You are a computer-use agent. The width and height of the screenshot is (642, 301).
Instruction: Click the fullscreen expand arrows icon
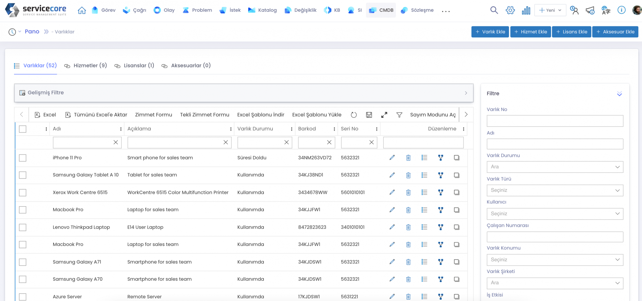[384, 115]
